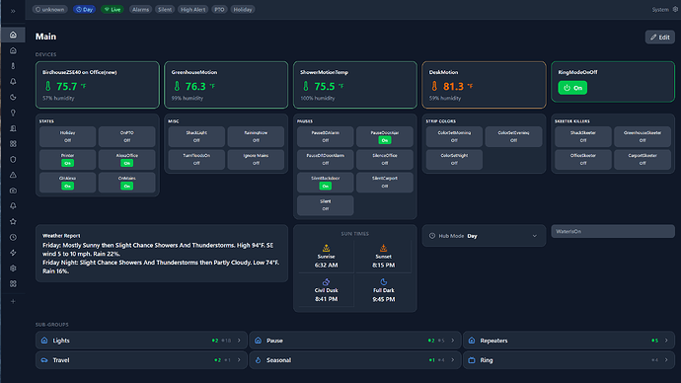
Task: Toggle the TurnFloodsOn tile
Action: click(196, 159)
